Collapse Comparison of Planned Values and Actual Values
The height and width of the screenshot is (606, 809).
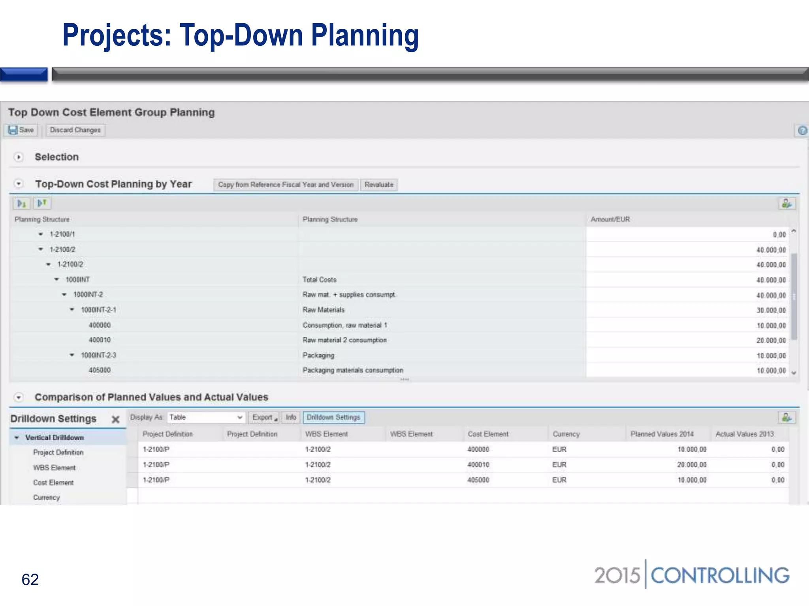point(19,397)
